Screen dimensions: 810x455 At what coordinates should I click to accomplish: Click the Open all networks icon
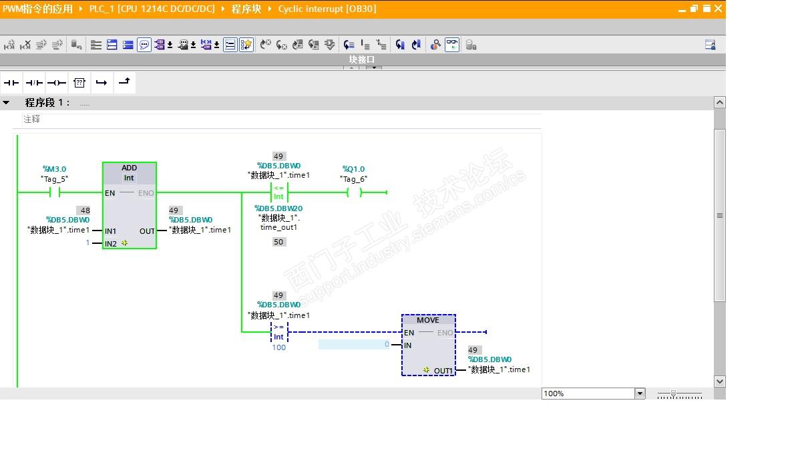click(x=96, y=45)
